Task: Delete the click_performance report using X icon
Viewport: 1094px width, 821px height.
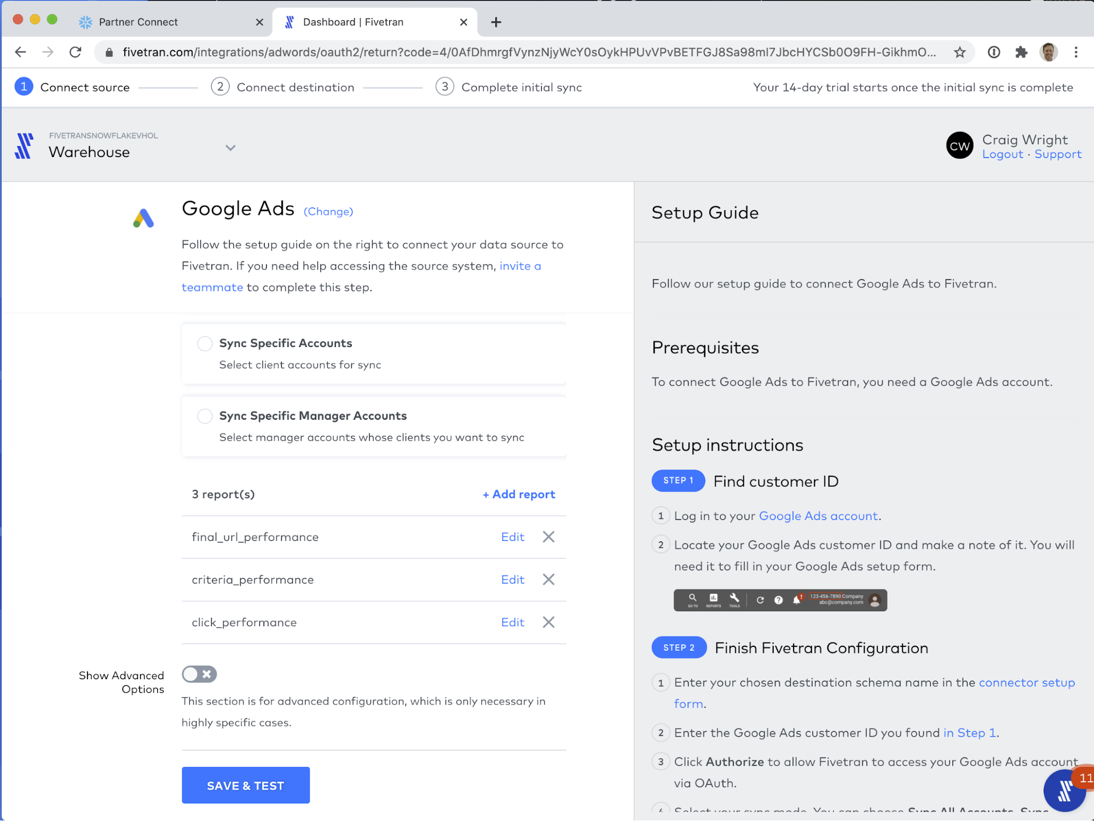Action: (548, 622)
